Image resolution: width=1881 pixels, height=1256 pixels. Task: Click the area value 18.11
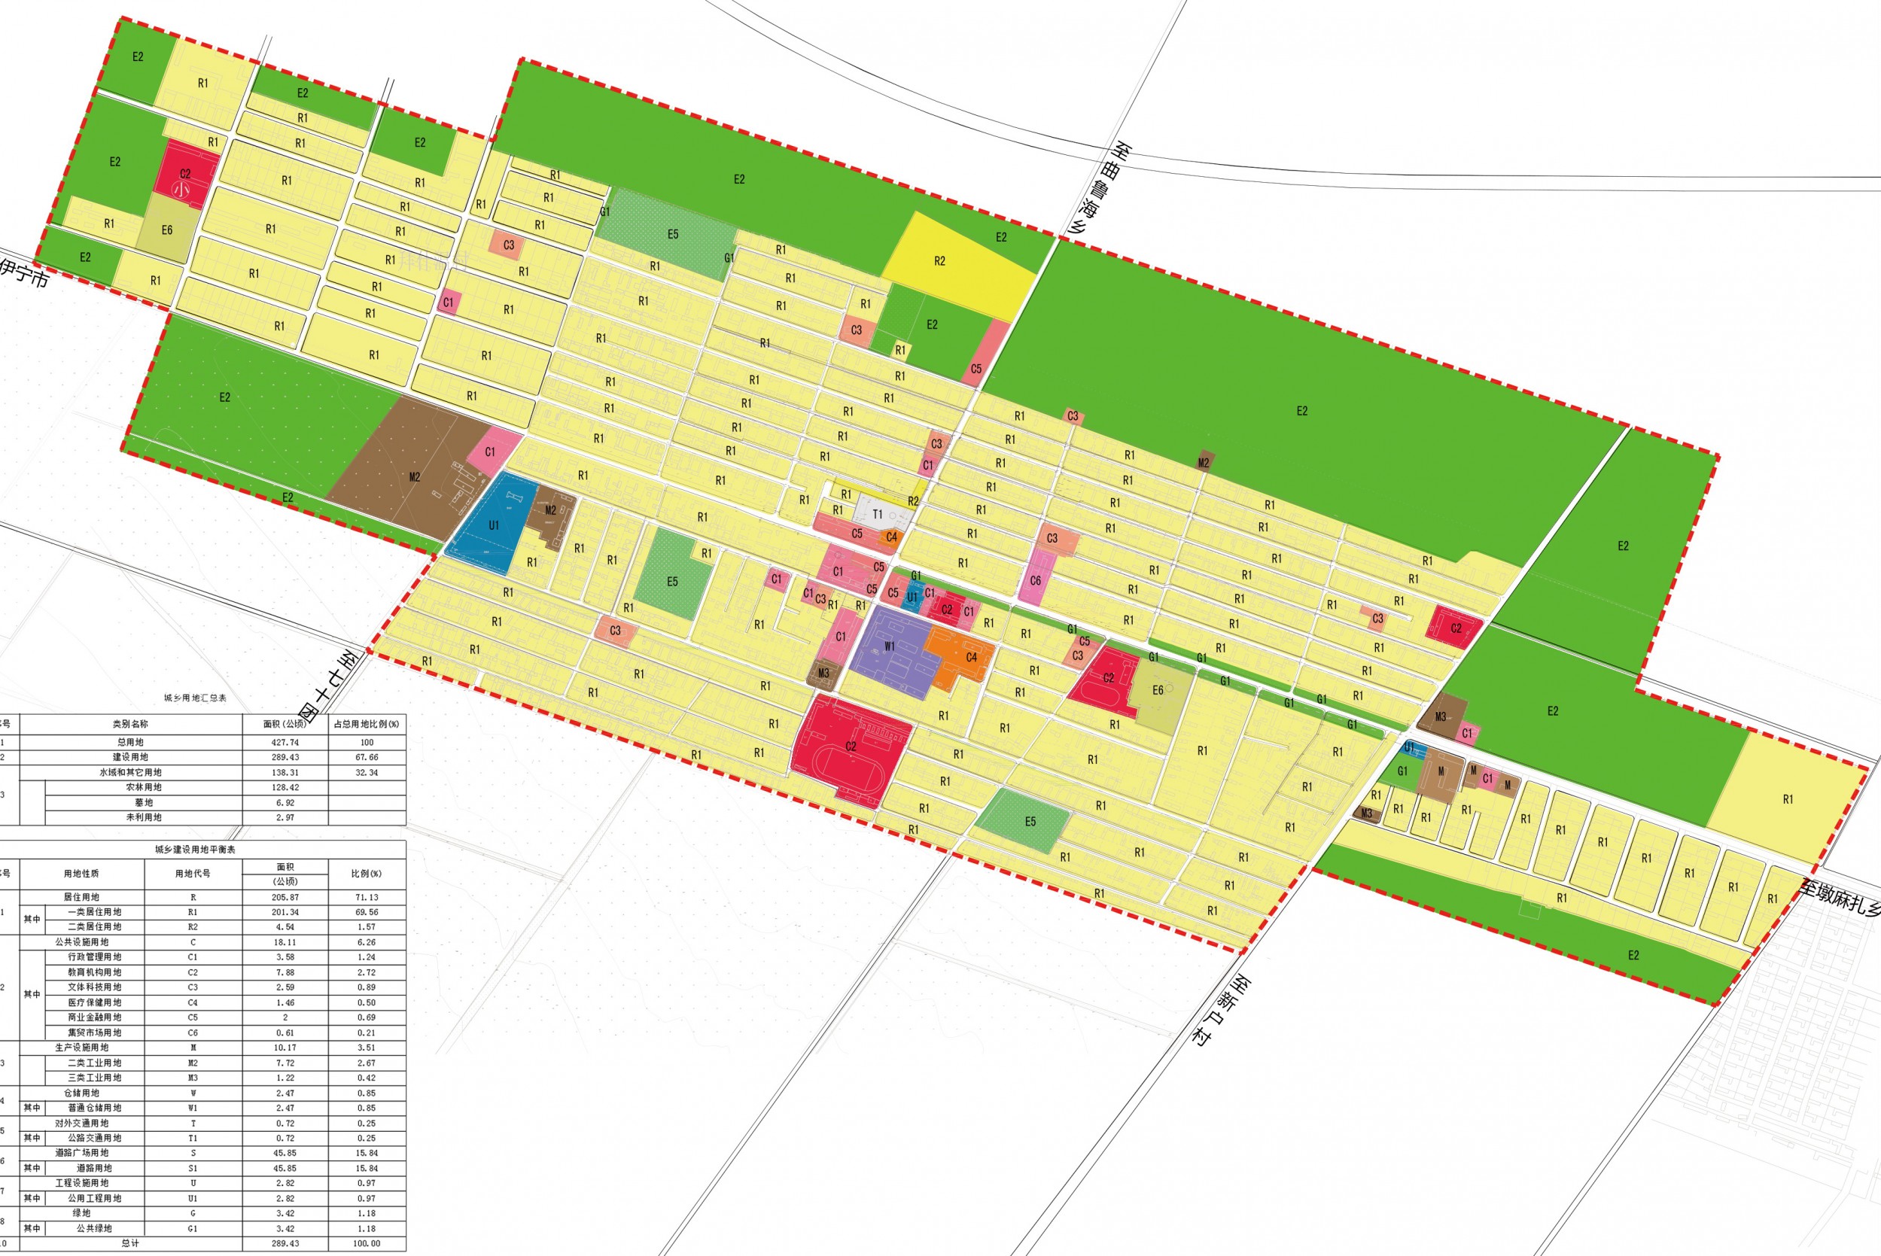pyautogui.click(x=285, y=942)
